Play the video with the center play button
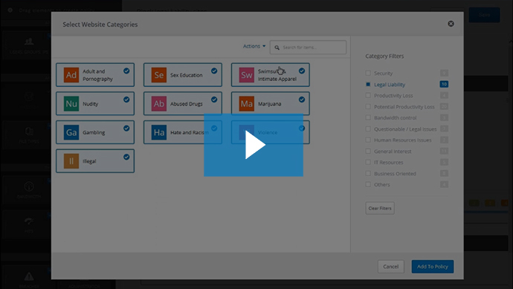 coord(254,145)
